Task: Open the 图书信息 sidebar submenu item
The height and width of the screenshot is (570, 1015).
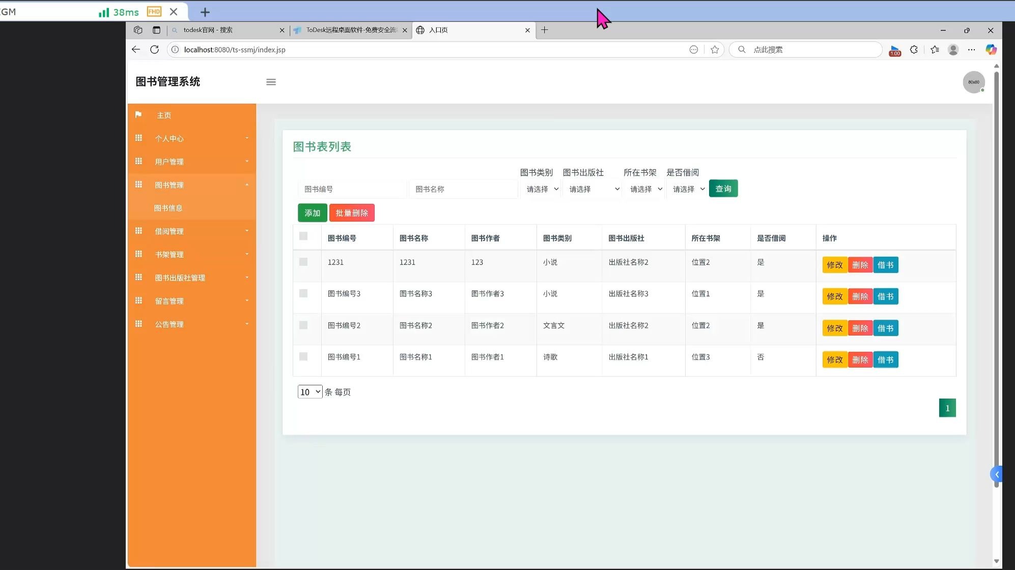Action: pos(168,208)
